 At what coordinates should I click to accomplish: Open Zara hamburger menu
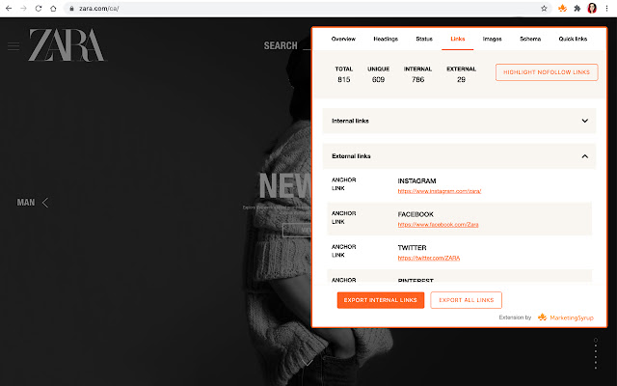coord(13,46)
